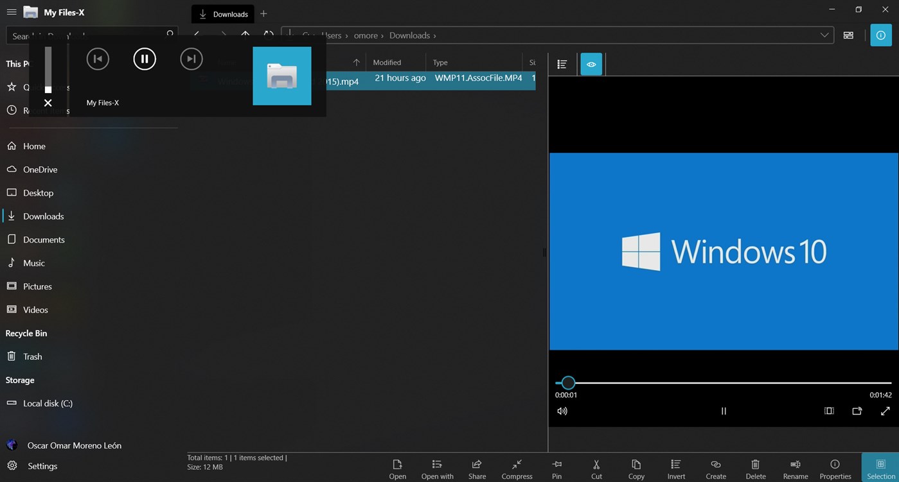
Task: Open the details list view icon
Action: (562, 64)
